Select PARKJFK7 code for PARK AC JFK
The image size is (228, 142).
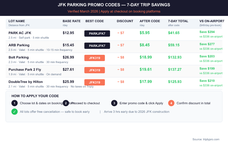click(x=97, y=34)
